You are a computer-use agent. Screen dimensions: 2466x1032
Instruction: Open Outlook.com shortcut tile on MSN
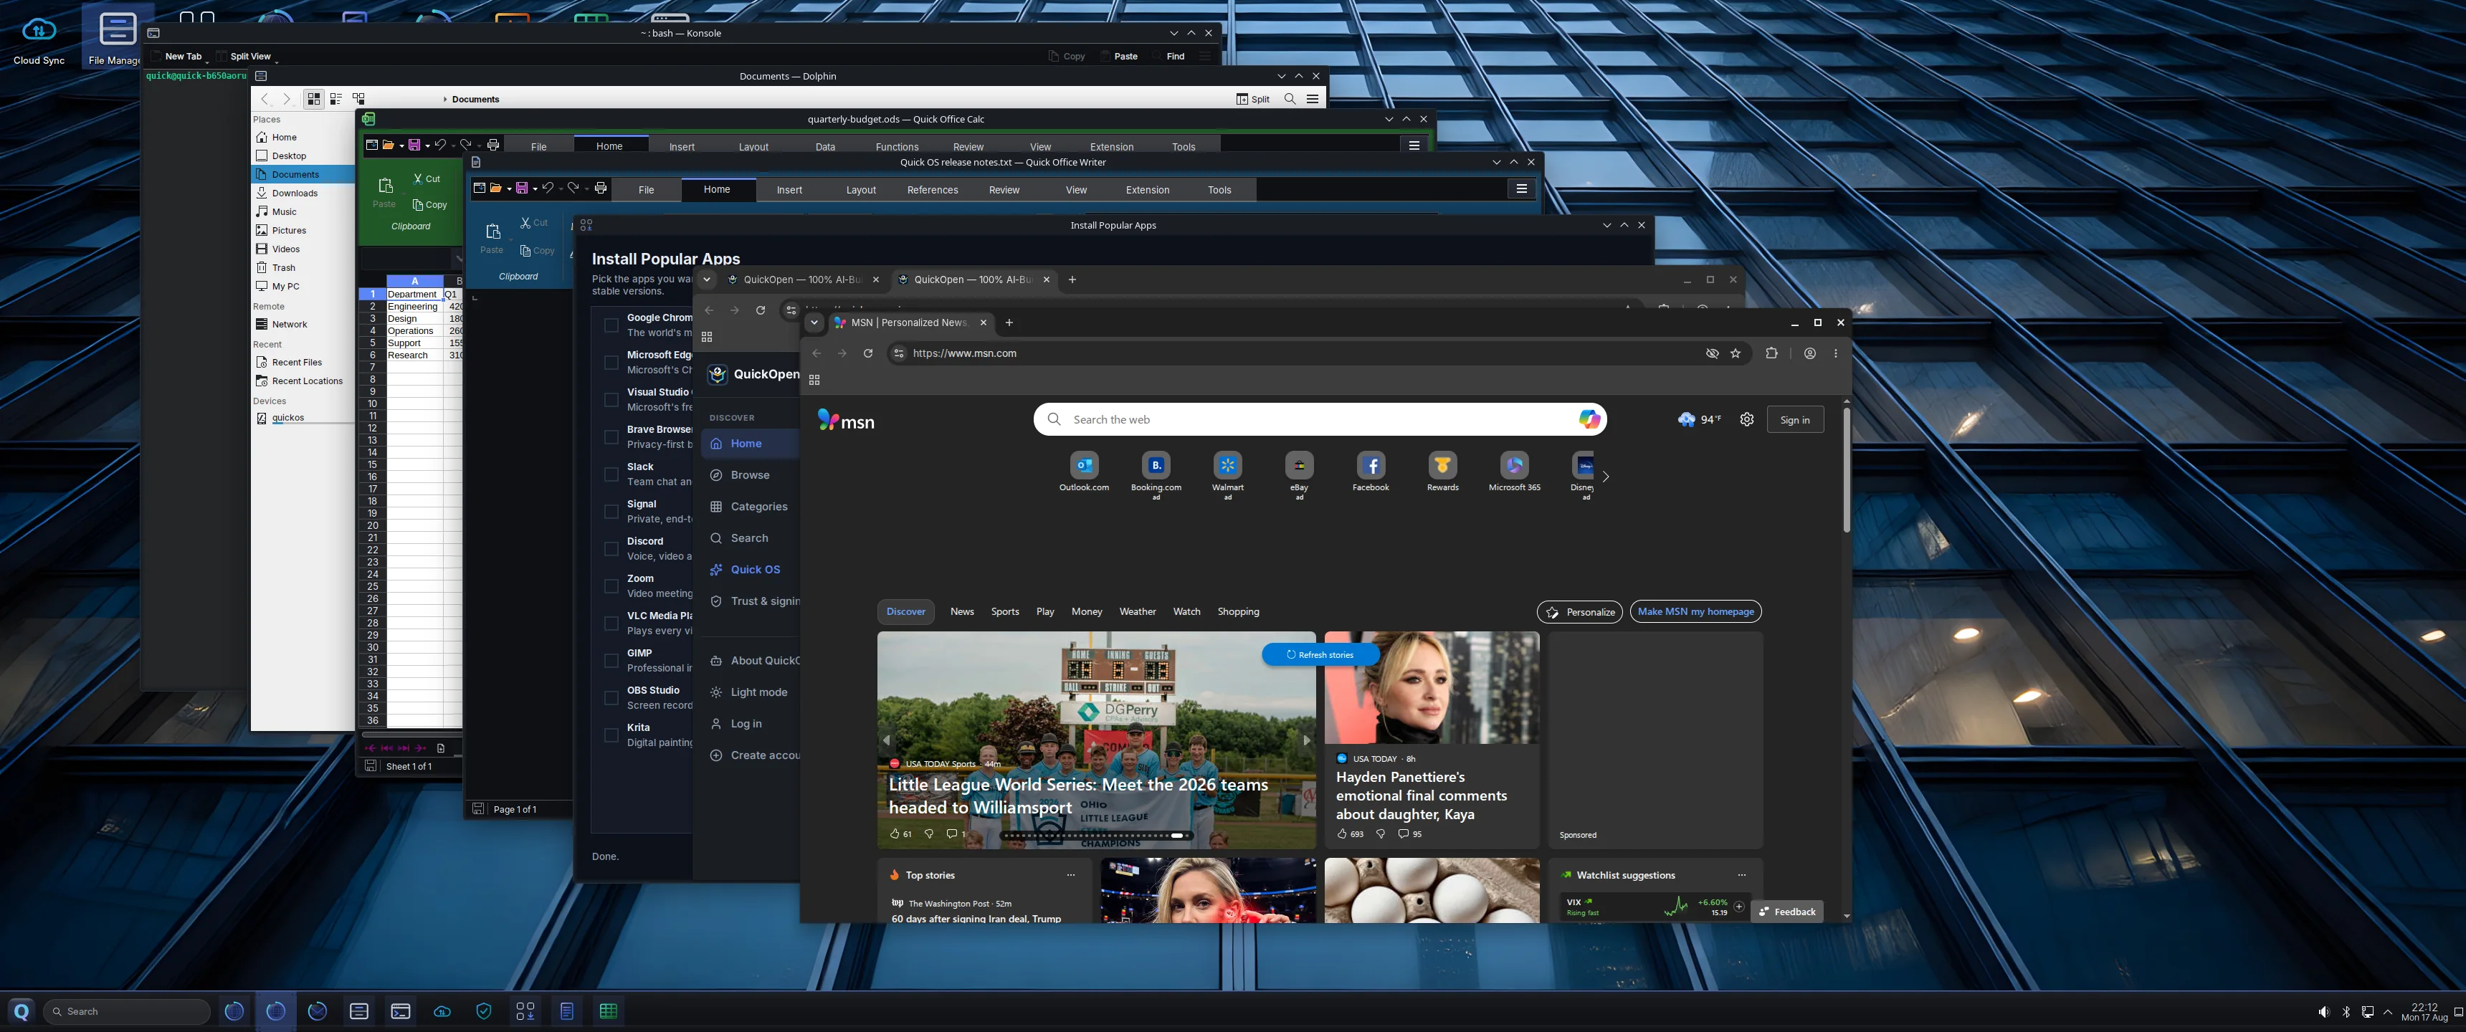coord(1084,472)
